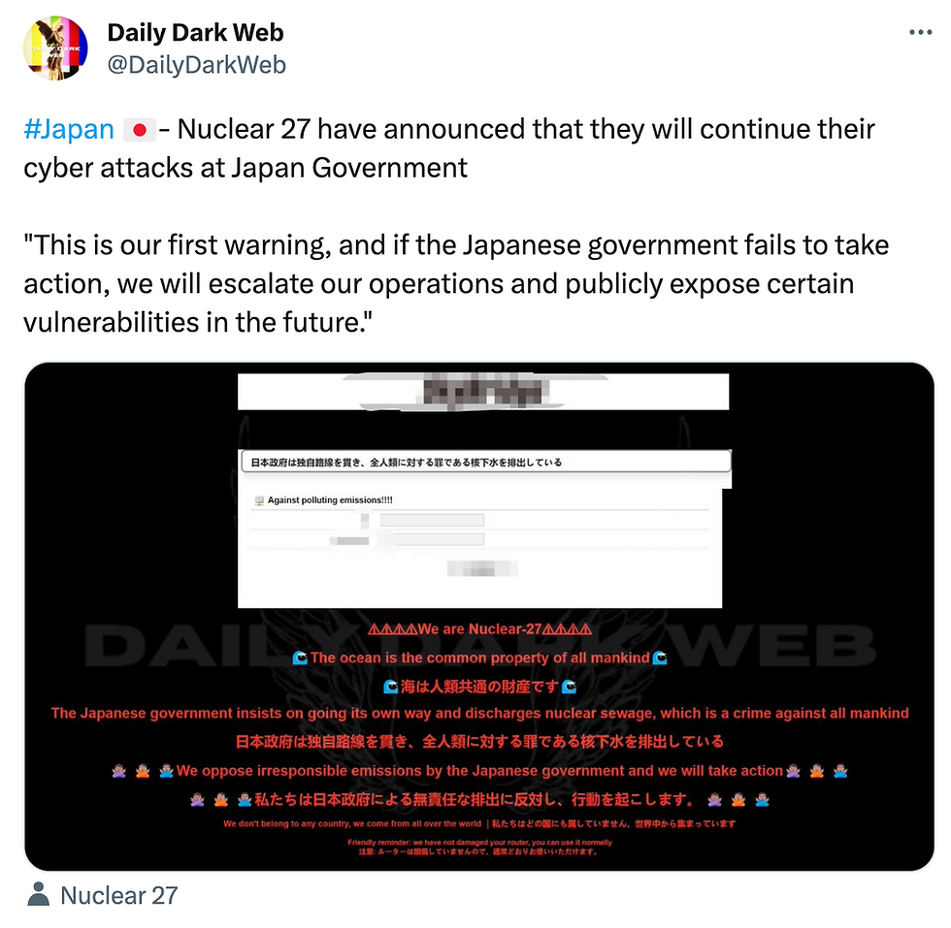Click the blurred header banner in the image
This screenshot has height=928, width=951.
click(x=483, y=392)
